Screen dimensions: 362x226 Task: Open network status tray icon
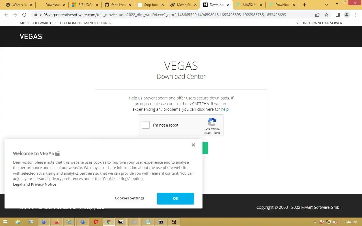(328, 222)
